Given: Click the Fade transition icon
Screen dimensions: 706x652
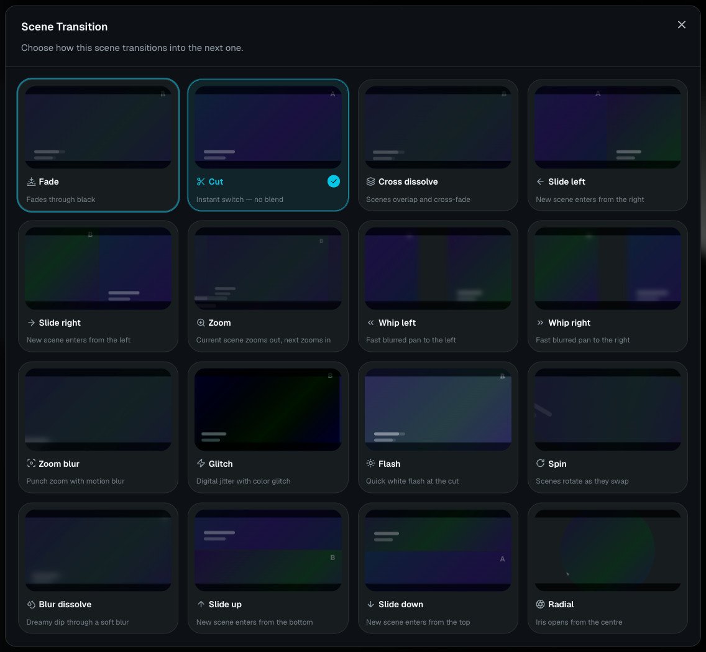Looking at the screenshot, I should [x=31, y=181].
